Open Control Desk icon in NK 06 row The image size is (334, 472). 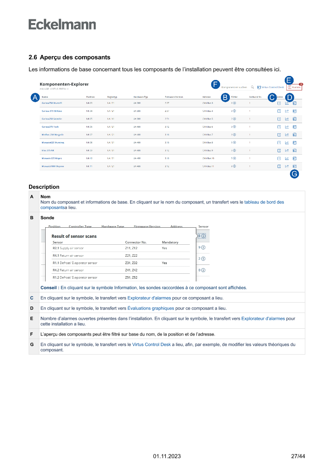point(294,127)
